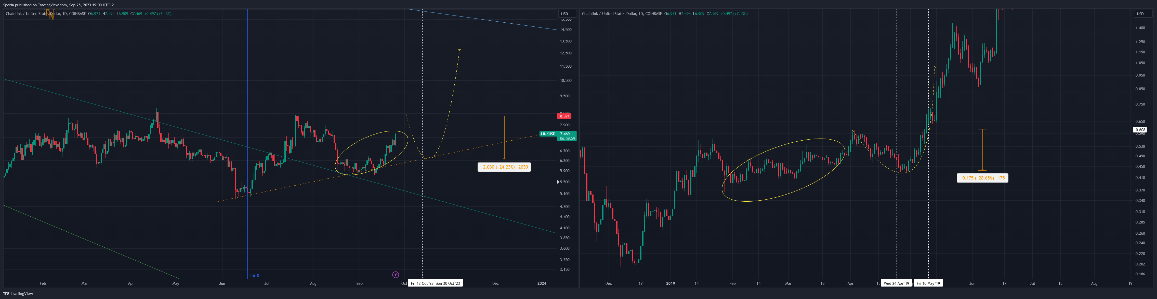Image resolution: width=1157 pixels, height=299 pixels.
Task: Click the arrow marker beside 5.500
Action: pyautogui.click(x=558, y=182)
